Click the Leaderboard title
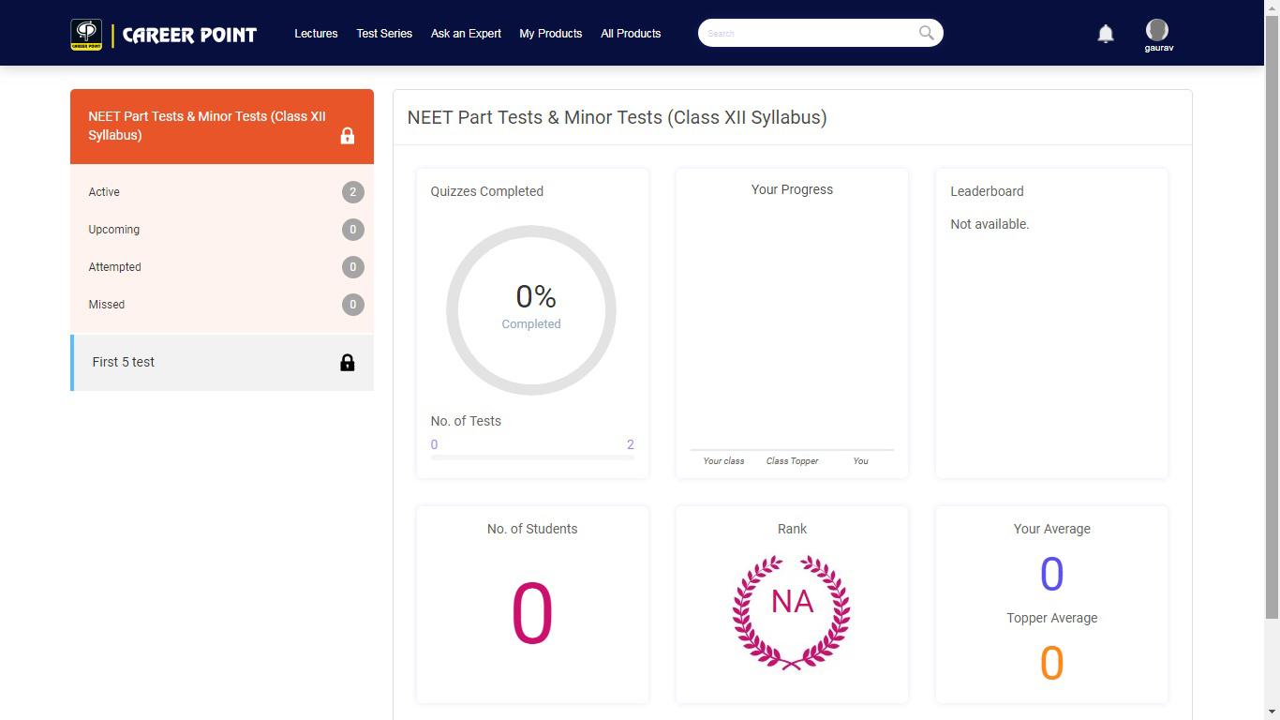The height and width of the screenshot is (720, 1280). [987, 191]
